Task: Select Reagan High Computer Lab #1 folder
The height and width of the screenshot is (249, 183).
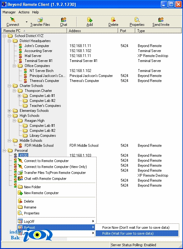Action: point(42,126)
